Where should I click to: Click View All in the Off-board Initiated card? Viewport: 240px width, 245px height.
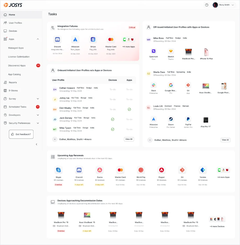coord(225,140)
